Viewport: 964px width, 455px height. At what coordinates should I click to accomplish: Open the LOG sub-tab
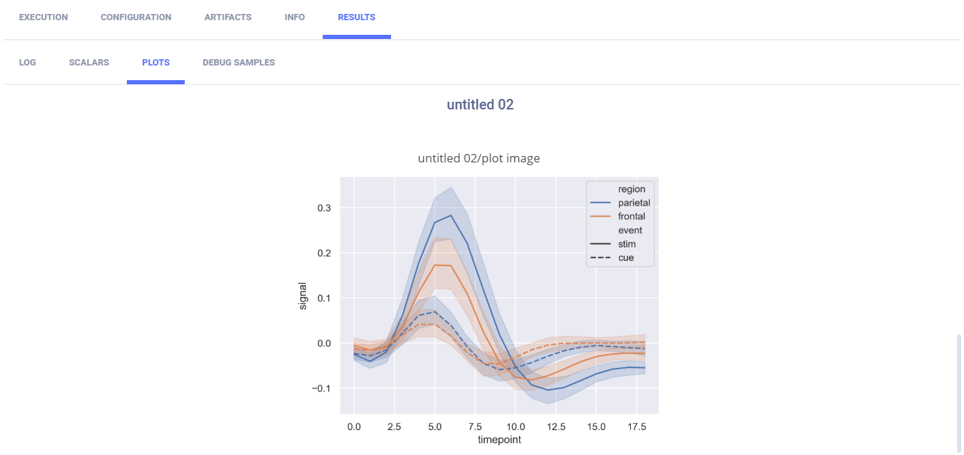pyautogui.click(x=27, y=63)
